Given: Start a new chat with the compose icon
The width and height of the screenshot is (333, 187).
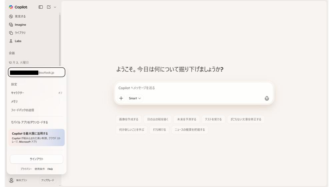Looking at the screenshot, I should 49,7.
